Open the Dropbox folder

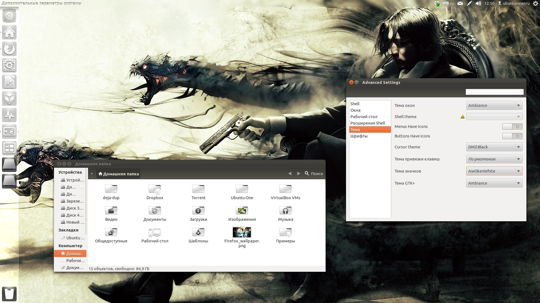[x=155, y=192]
